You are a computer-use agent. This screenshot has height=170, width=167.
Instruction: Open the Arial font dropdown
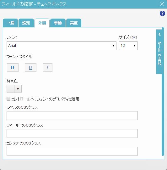coord(62,46)
